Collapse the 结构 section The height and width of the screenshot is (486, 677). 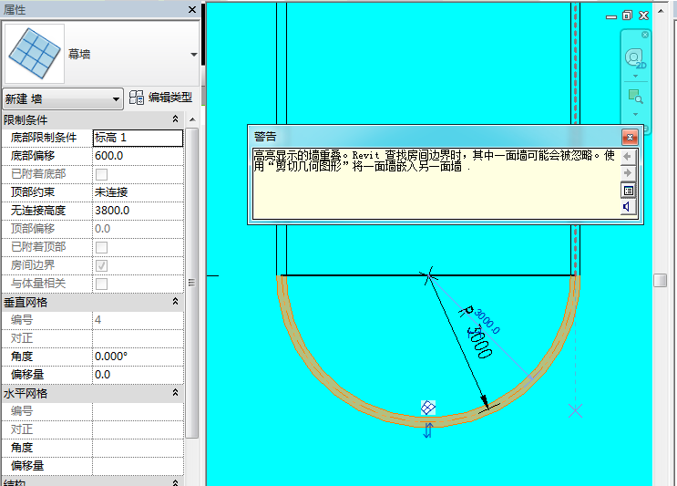175,481
